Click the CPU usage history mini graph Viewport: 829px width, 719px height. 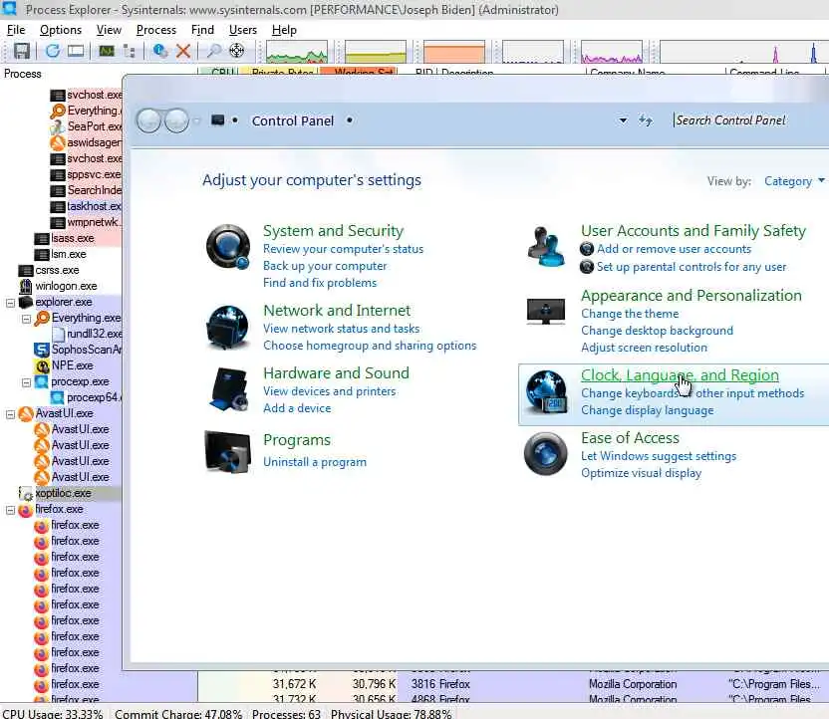[x=297, y=52]
